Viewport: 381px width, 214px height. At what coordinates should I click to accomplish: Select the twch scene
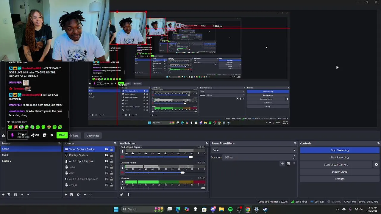pos(31,155)
